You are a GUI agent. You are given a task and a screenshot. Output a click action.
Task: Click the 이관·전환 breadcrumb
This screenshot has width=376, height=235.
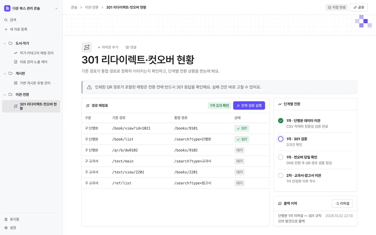92,7
